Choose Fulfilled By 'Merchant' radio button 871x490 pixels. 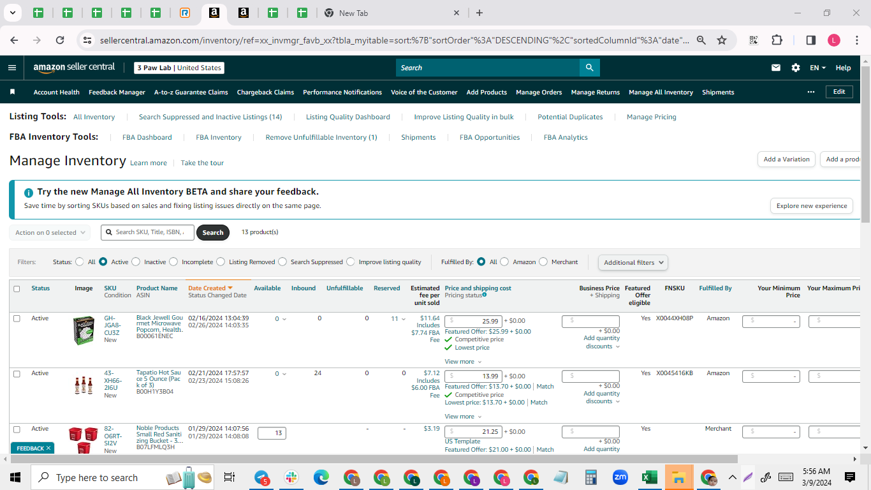(x=543, y=262)
